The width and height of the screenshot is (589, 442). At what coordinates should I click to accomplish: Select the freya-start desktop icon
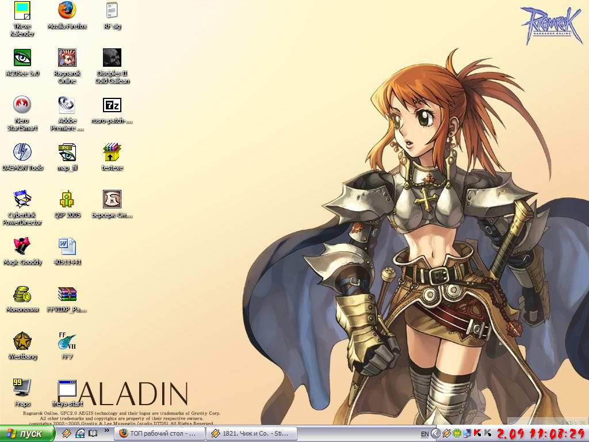67,393
